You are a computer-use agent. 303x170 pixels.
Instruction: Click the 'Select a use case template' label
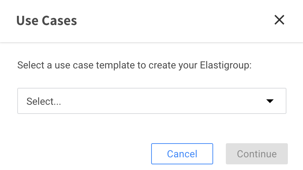134,66
